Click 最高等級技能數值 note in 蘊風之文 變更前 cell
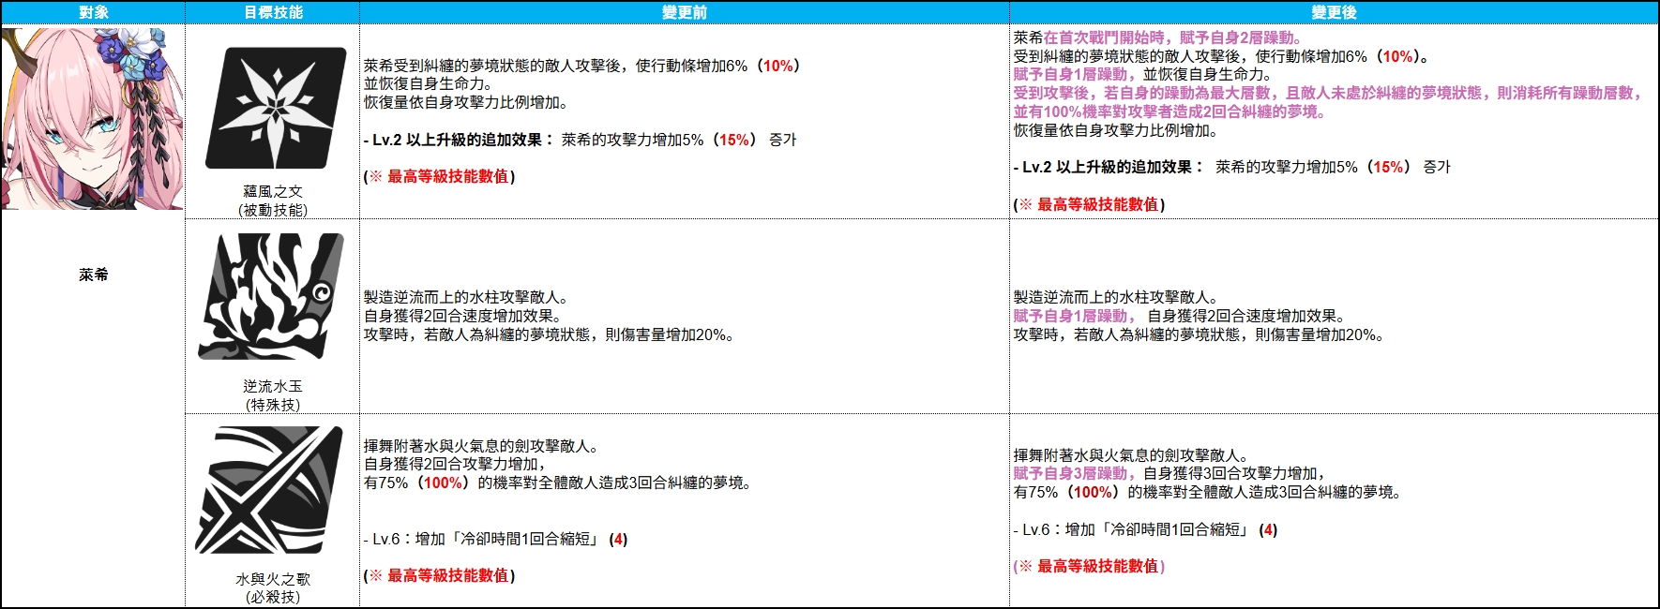 click(440, 176)
